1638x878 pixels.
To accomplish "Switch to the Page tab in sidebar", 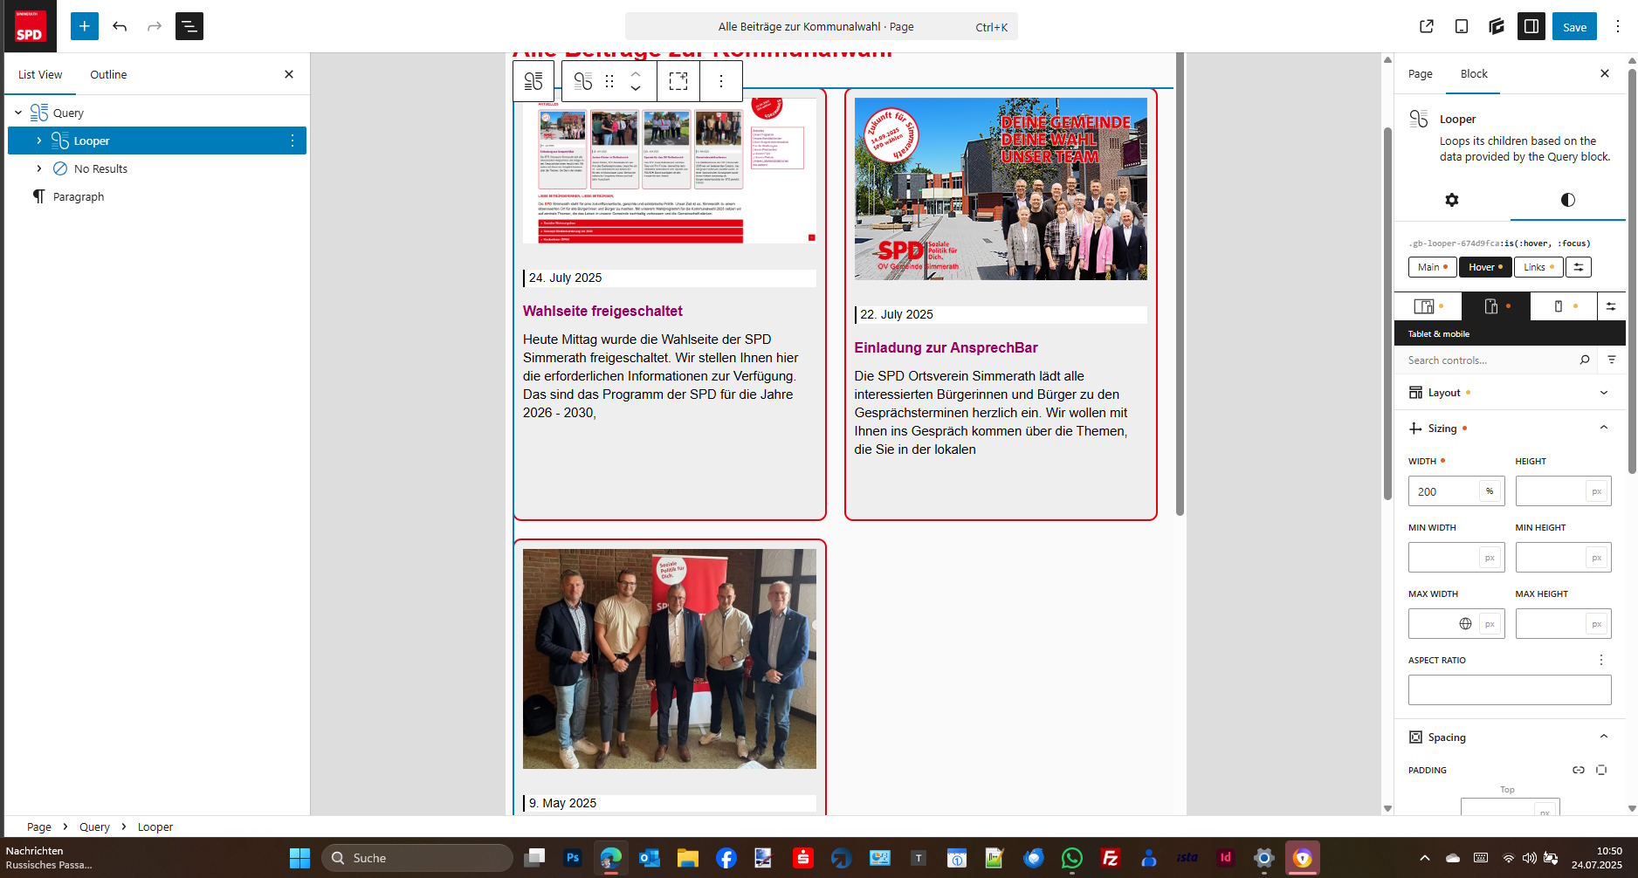I will (1420, 74).
